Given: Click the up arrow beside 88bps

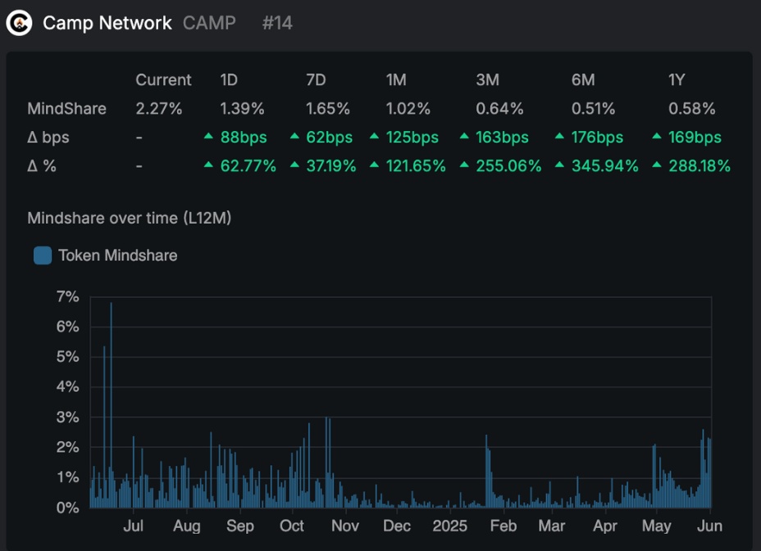Looking at the screenshot, I should click(208, 136).
